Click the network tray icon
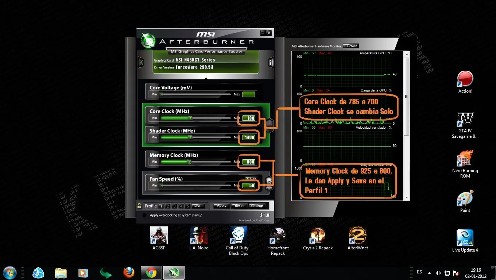Image resolution: width=496 pixels, height=280 pixels. 447,273
